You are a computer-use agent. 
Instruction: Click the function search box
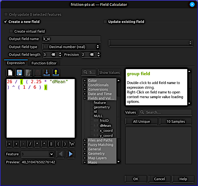89,72
